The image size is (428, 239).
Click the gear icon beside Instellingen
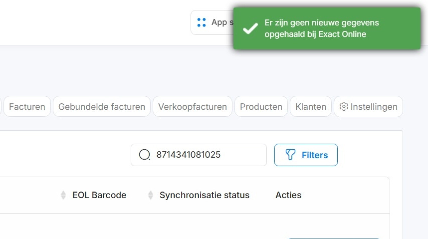coord(343,106)
